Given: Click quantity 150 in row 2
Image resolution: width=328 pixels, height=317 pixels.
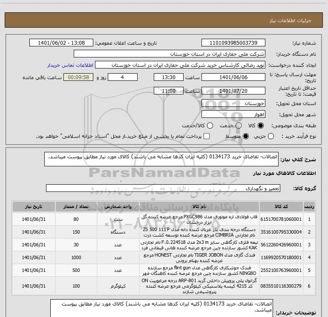Looking at the screenshot, I should 76,232.
